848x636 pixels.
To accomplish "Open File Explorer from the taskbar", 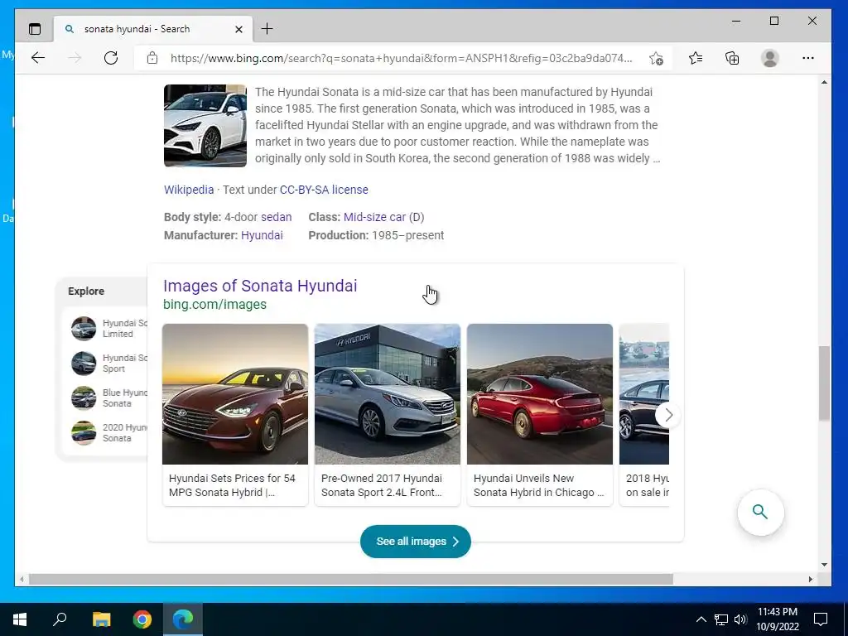I will pyautogui.click(x=101, y=619).
